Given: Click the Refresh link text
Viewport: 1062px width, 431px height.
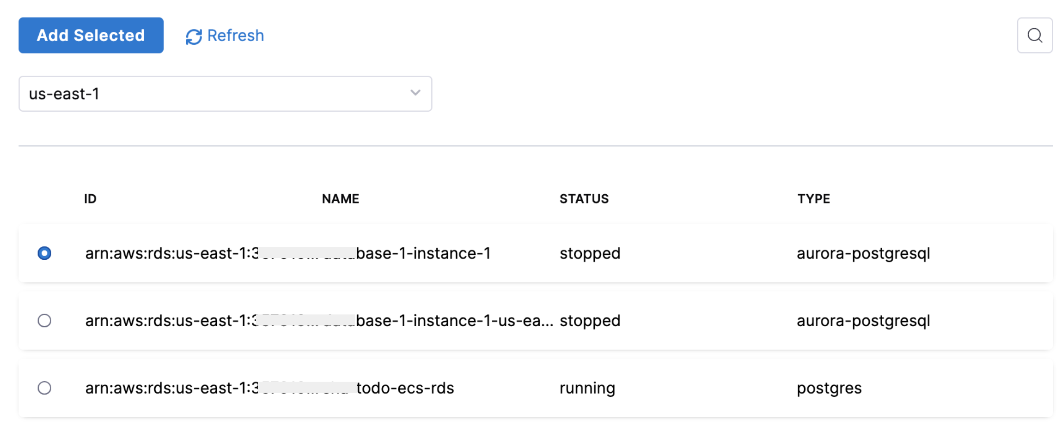Looking at the screenshot, I should point(235,36).
